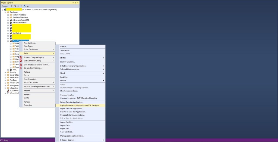
Task: Click the Connect Object Explorer plug icon
Action: tap(12, 6)
